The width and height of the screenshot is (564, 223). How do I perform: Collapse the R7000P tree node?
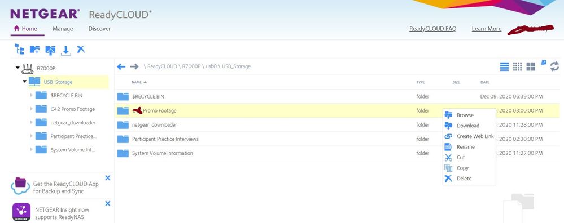[18, 68]
